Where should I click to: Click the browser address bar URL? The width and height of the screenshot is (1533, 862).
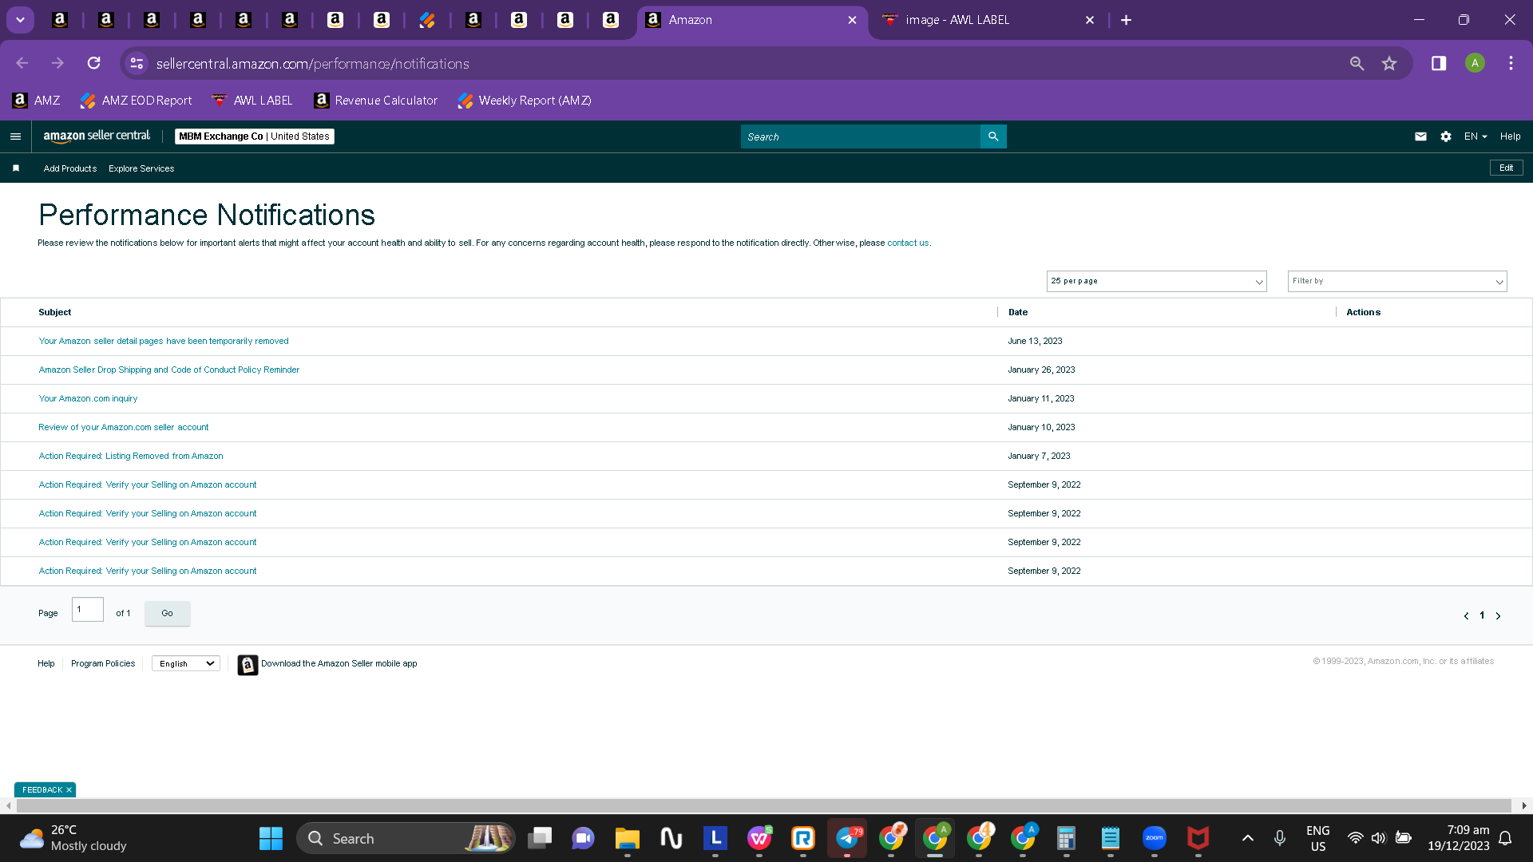[312, 63]
